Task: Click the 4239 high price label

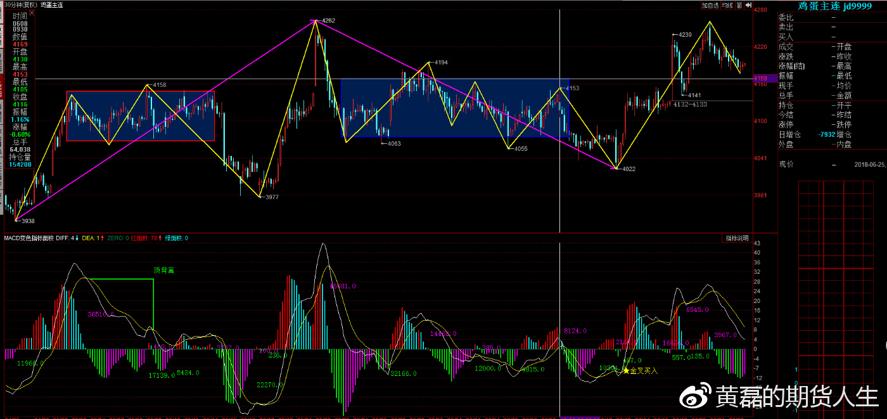Action: click(x=685, y=34)
